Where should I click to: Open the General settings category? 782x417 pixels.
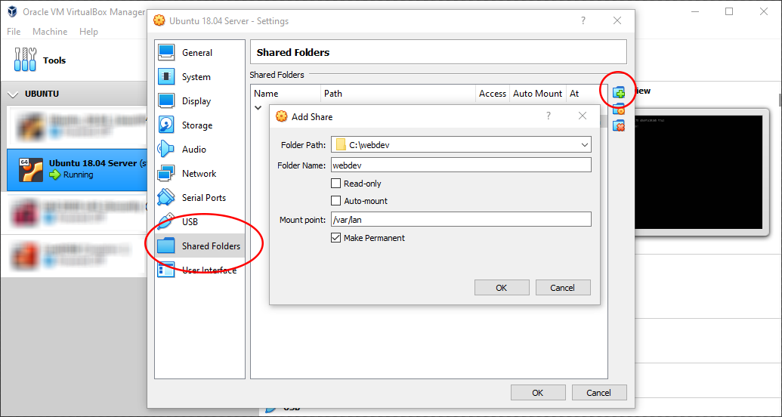pos(199,52)
